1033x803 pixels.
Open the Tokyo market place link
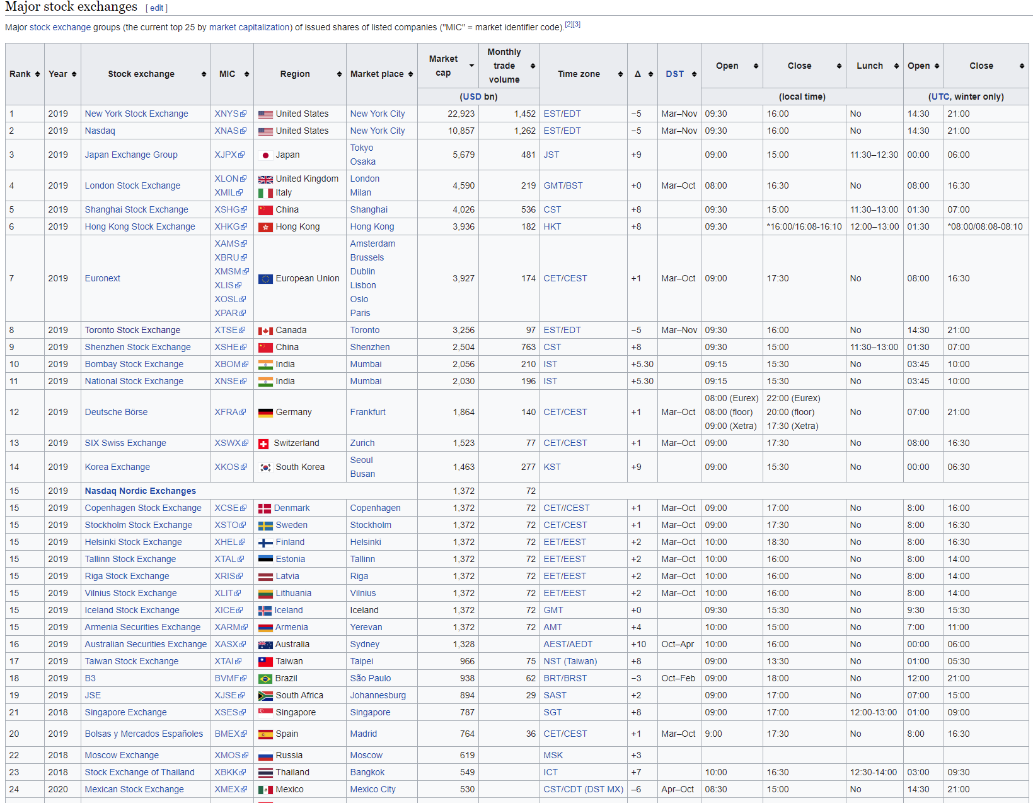[x=362, y=148]
